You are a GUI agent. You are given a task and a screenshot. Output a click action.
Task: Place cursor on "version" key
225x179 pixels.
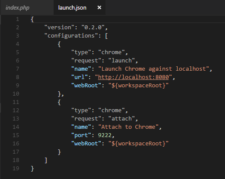(x=60, y=28)
